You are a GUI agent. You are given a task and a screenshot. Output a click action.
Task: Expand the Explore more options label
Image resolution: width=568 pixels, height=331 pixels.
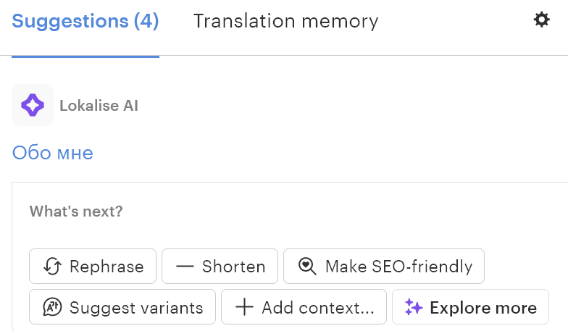pos(483,308)
